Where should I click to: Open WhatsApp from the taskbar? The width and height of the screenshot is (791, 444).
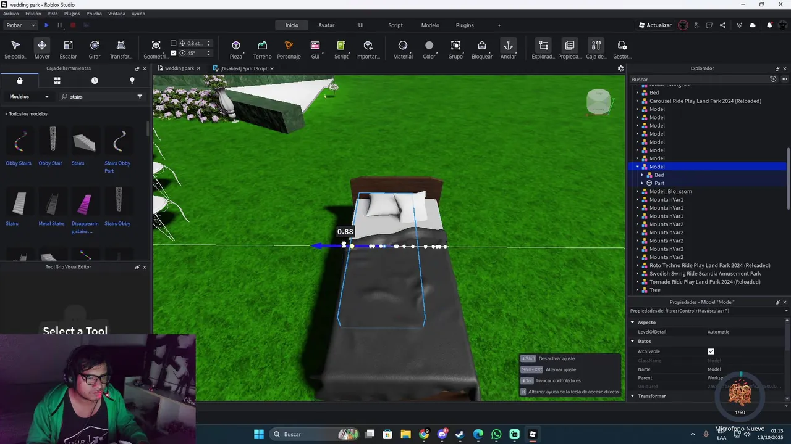pos(496,434)
